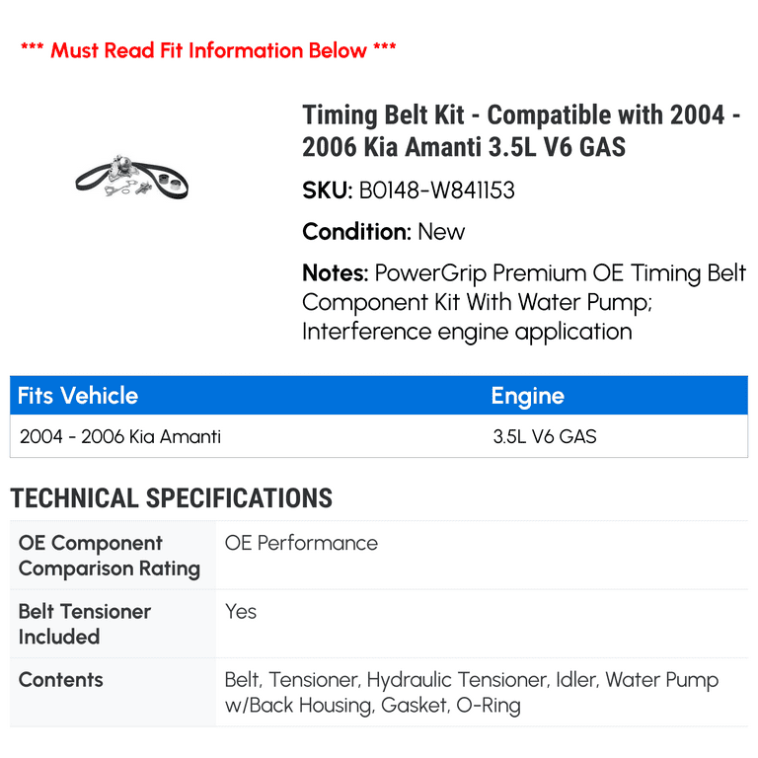This screenshot has width=758, height=758.
Task: Click the Condition label
Action: (356, 232)
